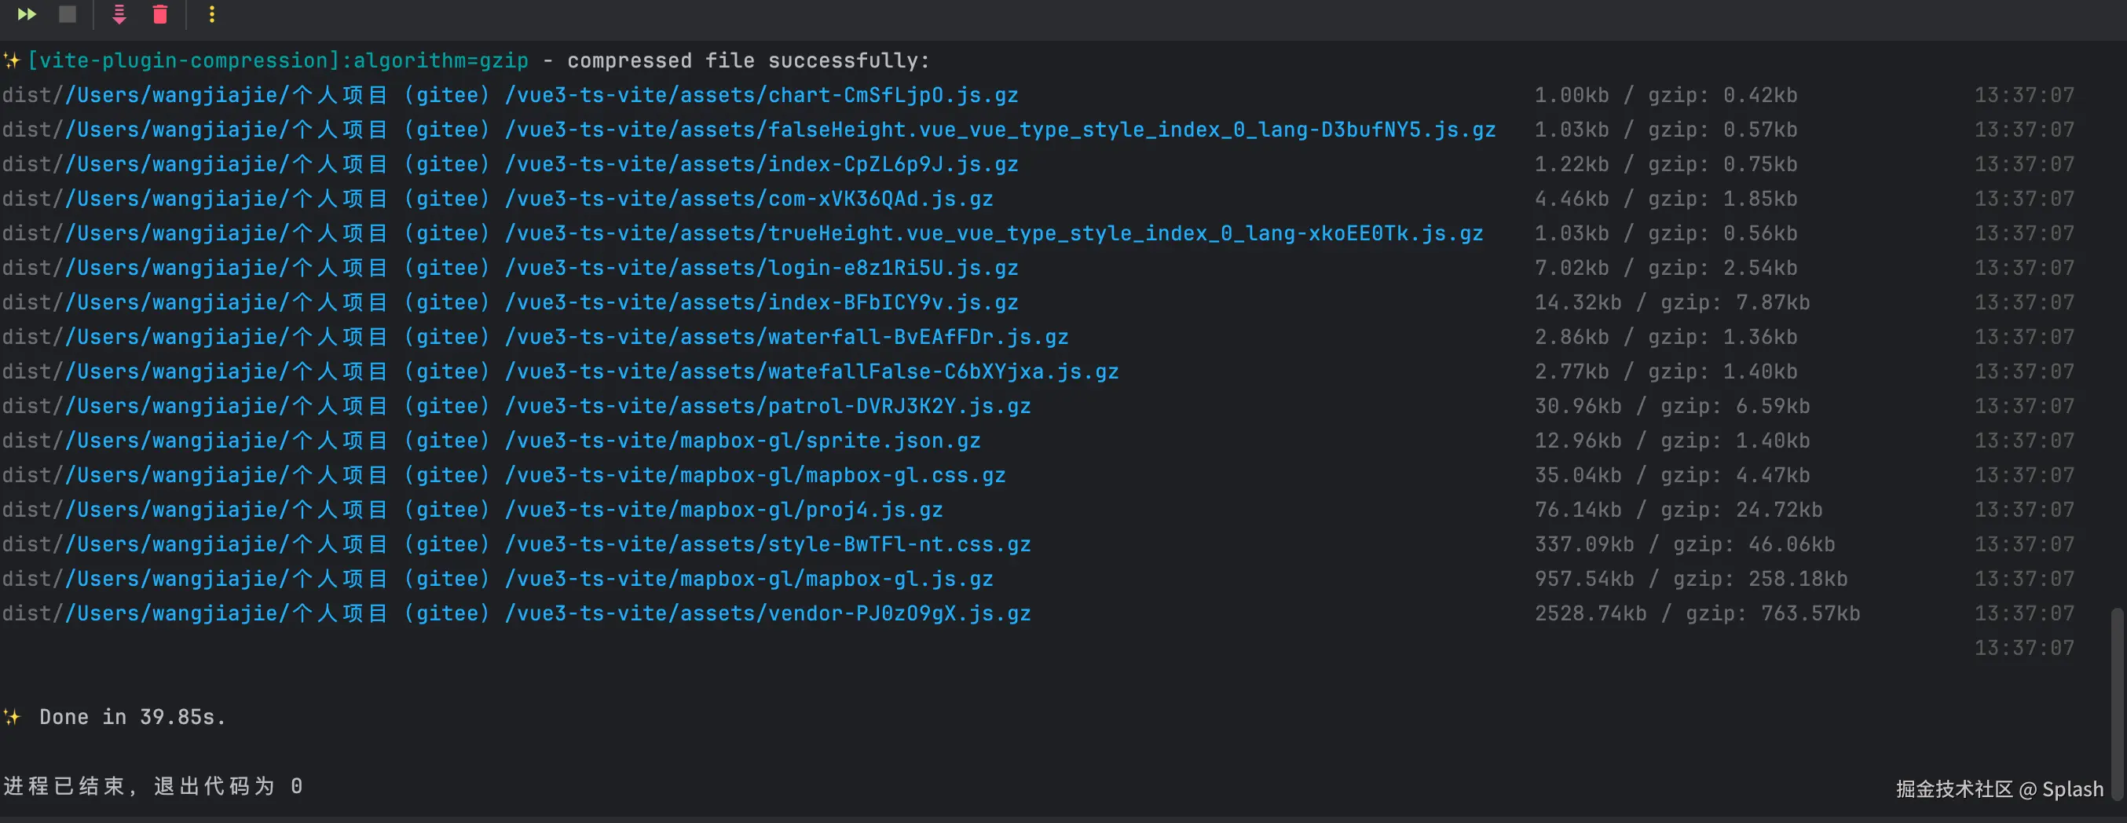Open the waterfall-BvEAfFDr.js.gz file link

(x=566, y=338)
